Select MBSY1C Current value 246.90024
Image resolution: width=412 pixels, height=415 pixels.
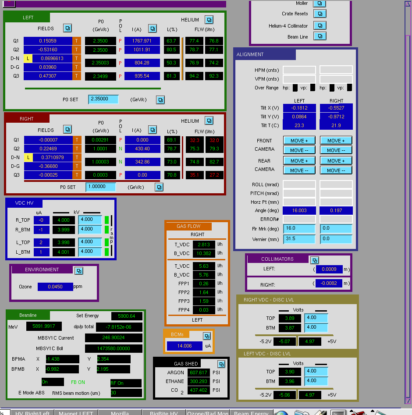click(x=114, y=338)
